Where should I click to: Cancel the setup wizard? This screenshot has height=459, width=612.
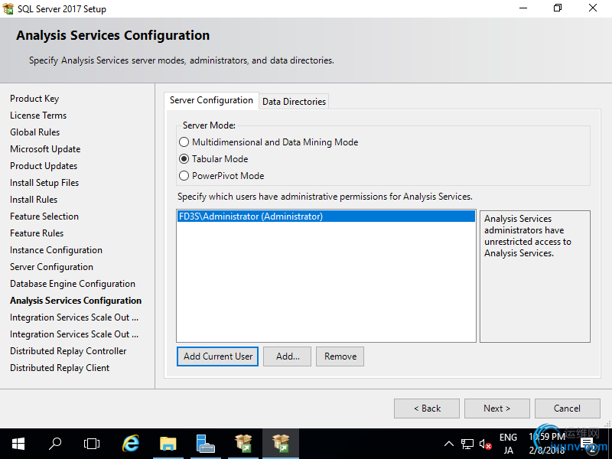tap(567, 409)
